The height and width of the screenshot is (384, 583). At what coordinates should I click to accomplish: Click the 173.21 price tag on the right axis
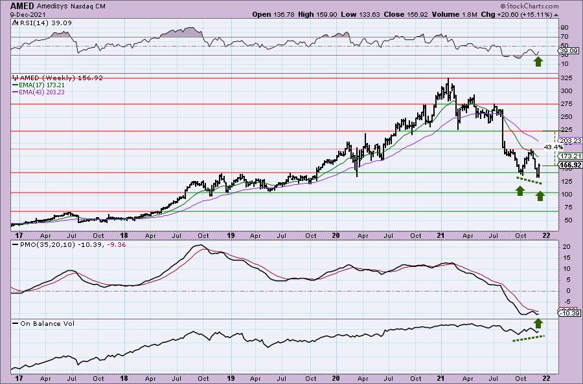tap(570, 156)
